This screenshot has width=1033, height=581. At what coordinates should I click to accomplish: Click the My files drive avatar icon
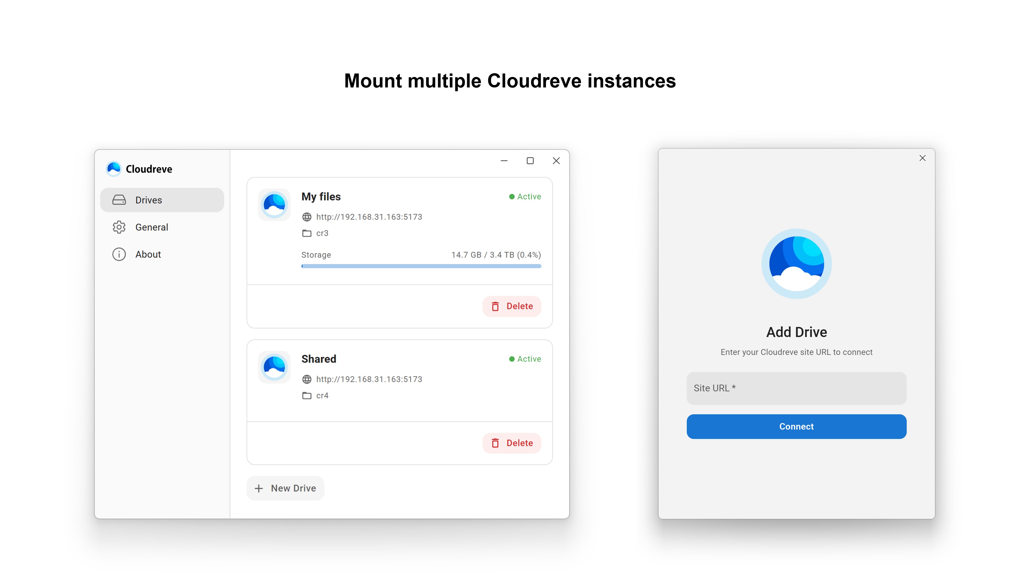tap(274, 205)
